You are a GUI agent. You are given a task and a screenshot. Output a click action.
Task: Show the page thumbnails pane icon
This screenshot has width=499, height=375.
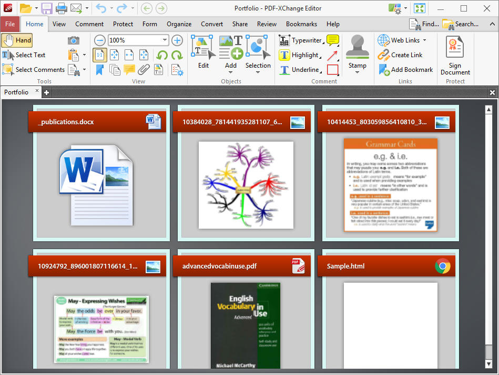(114, 70)
